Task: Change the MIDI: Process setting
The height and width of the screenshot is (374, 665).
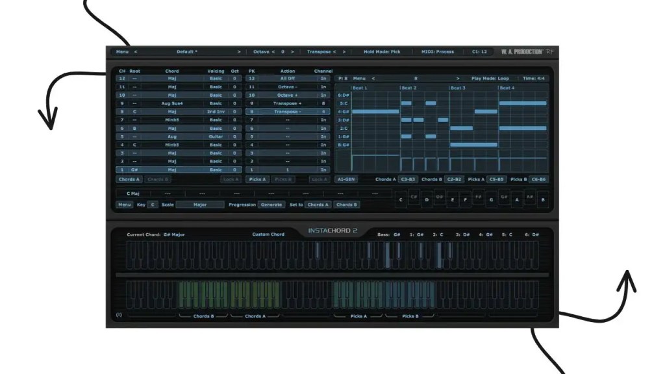Action: click(x=437, y=52)
